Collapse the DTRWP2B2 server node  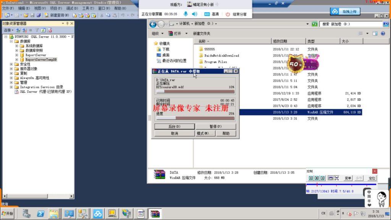point(6,37)
